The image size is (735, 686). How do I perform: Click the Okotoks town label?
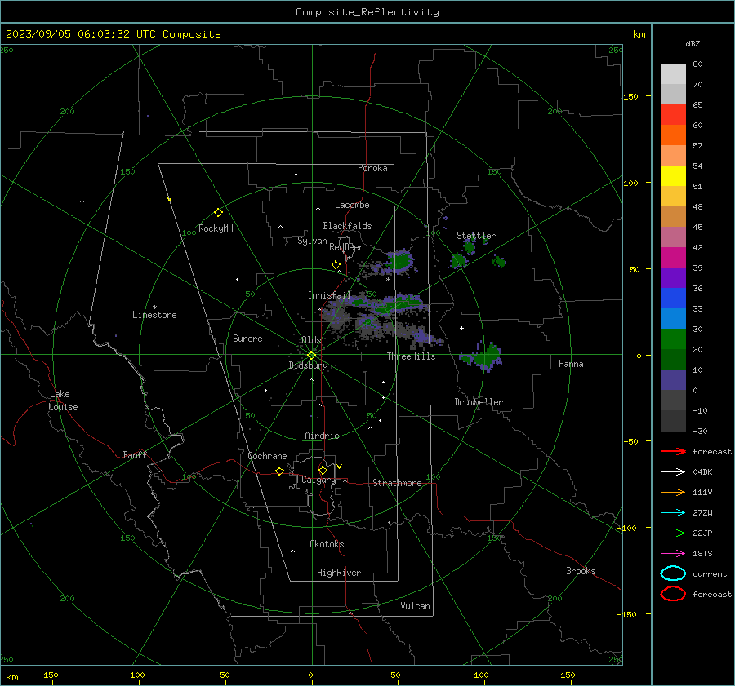click(327, 544)
